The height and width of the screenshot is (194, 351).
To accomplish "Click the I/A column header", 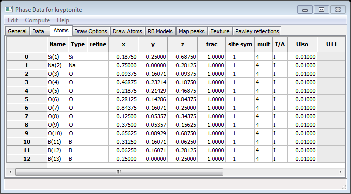I will click(280, 44).
